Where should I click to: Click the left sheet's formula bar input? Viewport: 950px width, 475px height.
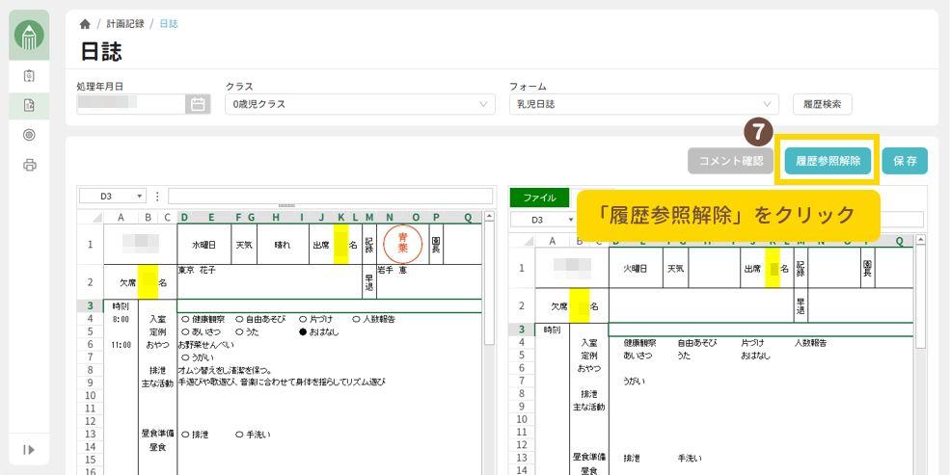(328, 196)
